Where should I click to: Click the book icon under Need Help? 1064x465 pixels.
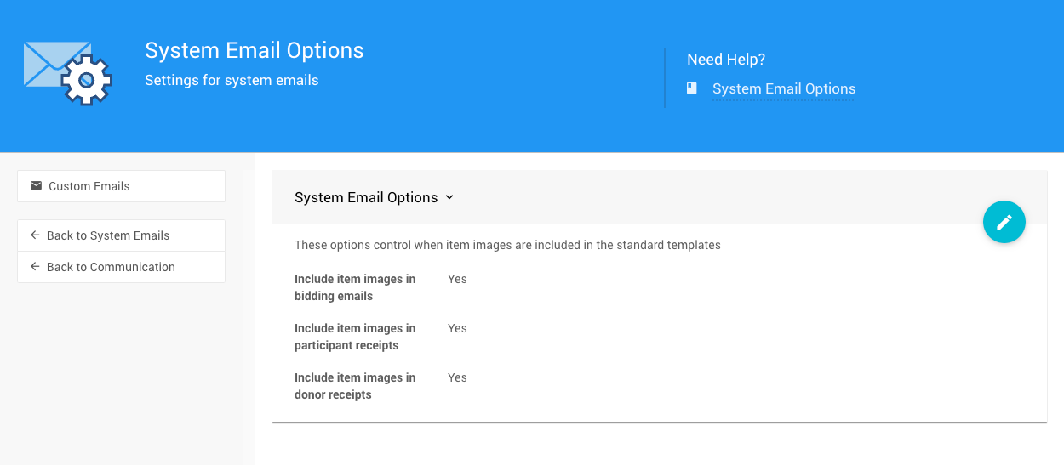point(692,88)
